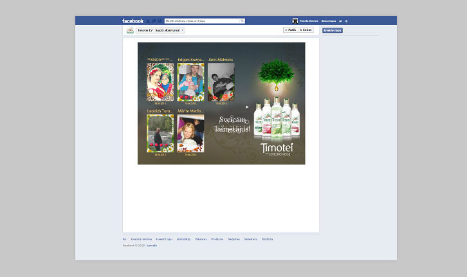Open the Izveidot reklāmu footer link
467x277 pixels.
click(x=142, y=239)
